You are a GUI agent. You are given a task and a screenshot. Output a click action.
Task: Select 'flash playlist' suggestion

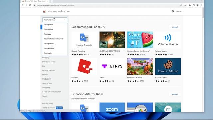55,44
